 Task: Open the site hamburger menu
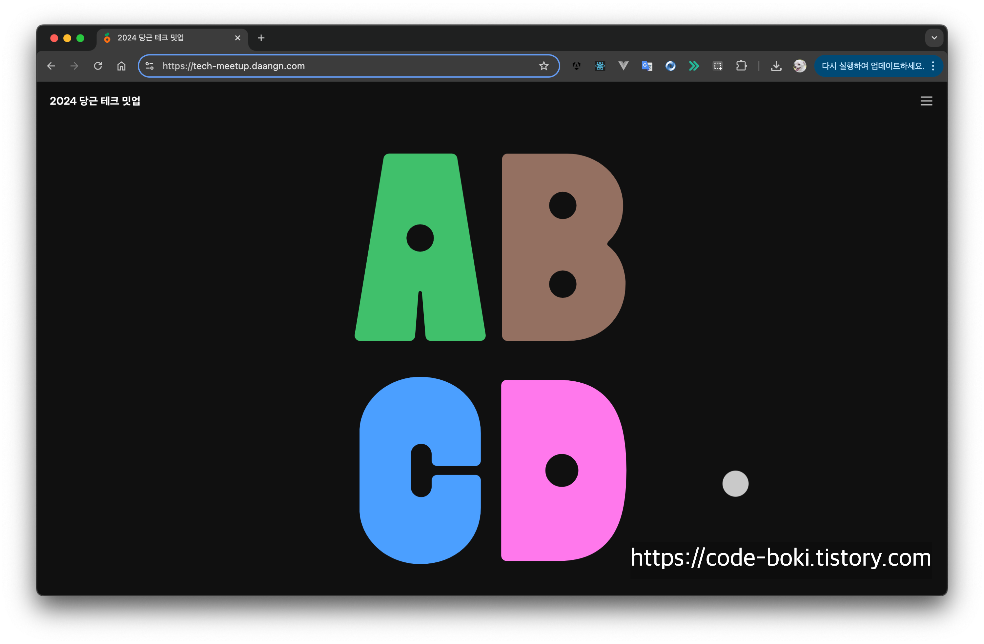tap(926, 101)
